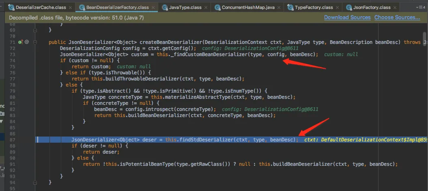Click the fold end marker at line 69
428x191 pixels.
click(36, 30)
